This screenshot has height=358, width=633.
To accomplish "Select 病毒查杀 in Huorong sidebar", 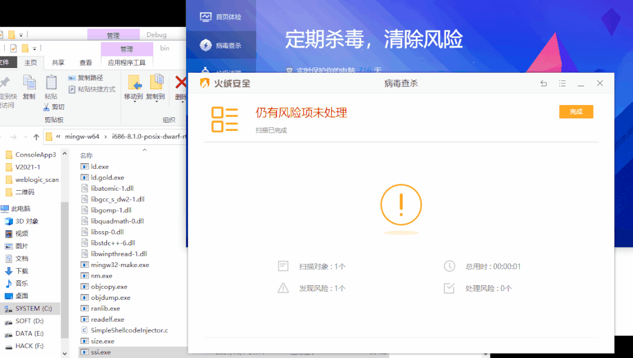I will pos(221,45).
